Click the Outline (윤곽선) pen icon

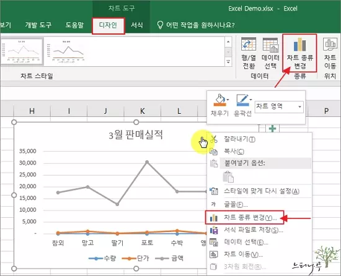click(242, 100)
